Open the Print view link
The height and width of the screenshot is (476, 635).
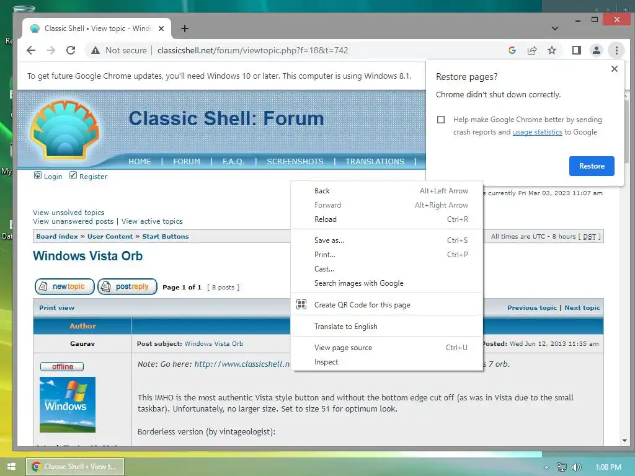click(x=56, y=307)
